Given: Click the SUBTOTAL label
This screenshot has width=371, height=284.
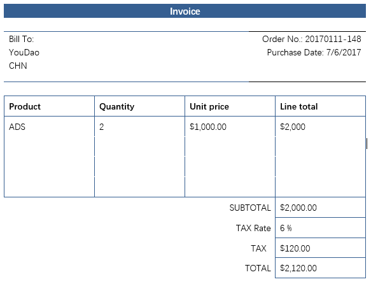Looking at the screenshot, I should pos(250,208).
